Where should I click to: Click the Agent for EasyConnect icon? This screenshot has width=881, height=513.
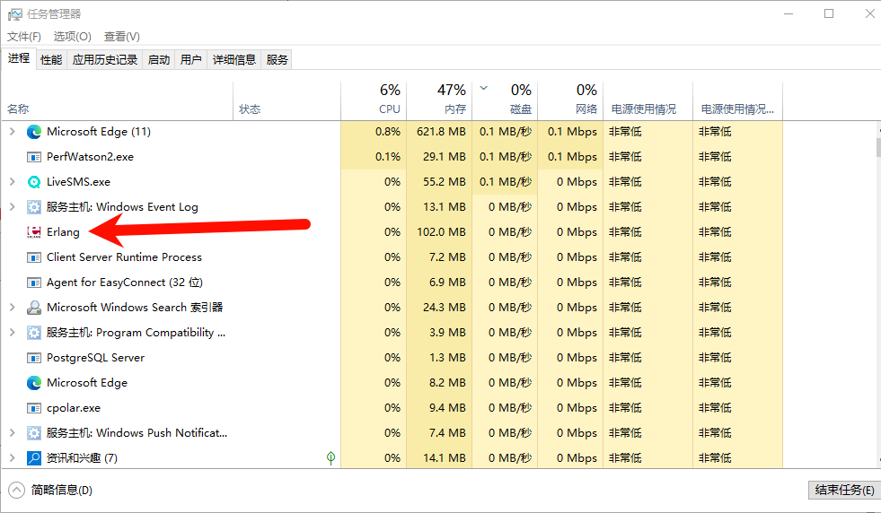[34, 283]
